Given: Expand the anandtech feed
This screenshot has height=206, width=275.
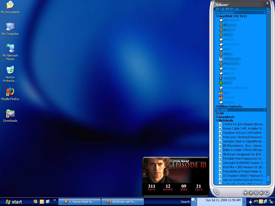Looking at the screenshot, I should 217,117.
